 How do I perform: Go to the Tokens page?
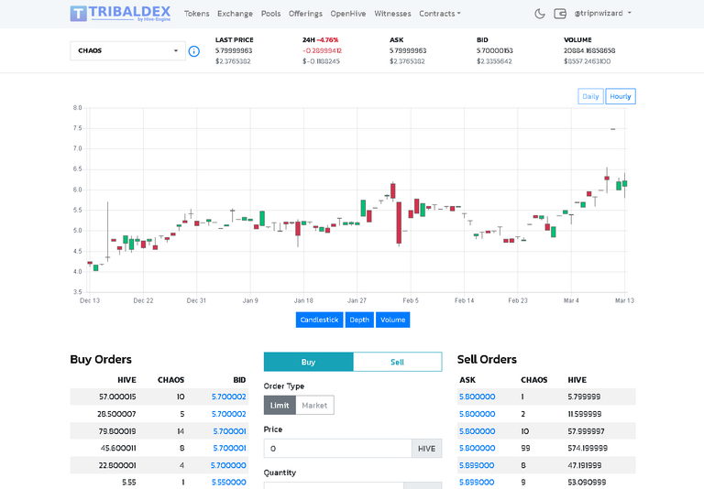pyautogui.click(x=197, y=14)
